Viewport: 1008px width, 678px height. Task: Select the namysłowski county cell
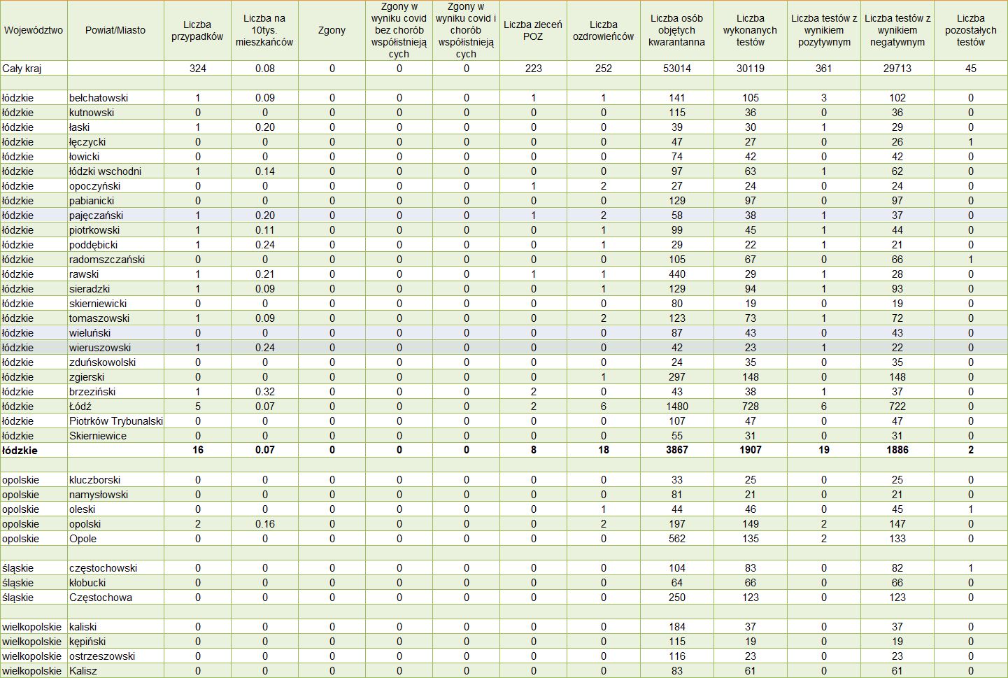(x=115, y=495)
